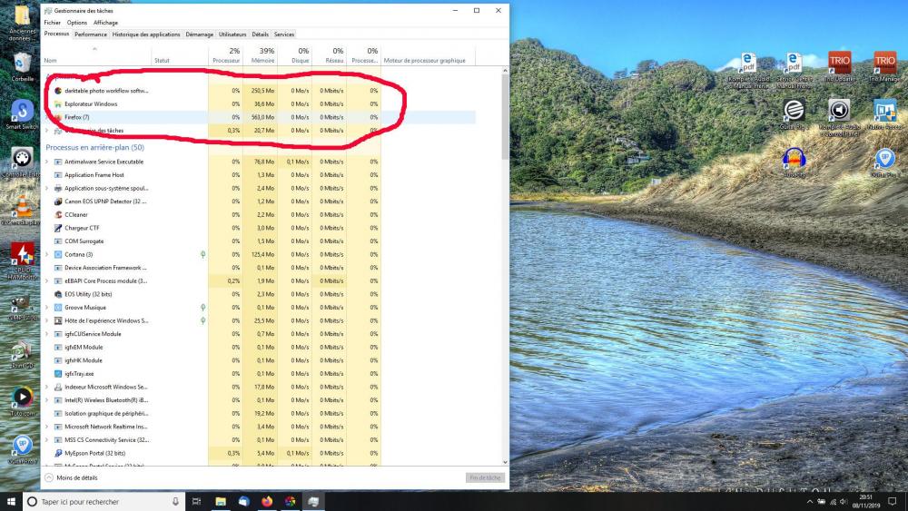Select the Anciennes données folder on desktop

click(x=22, y=24)
